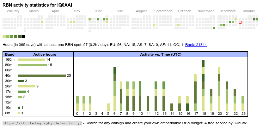
Task: Select the red-outlined calendar cell in January
Action: pos(240,22)
